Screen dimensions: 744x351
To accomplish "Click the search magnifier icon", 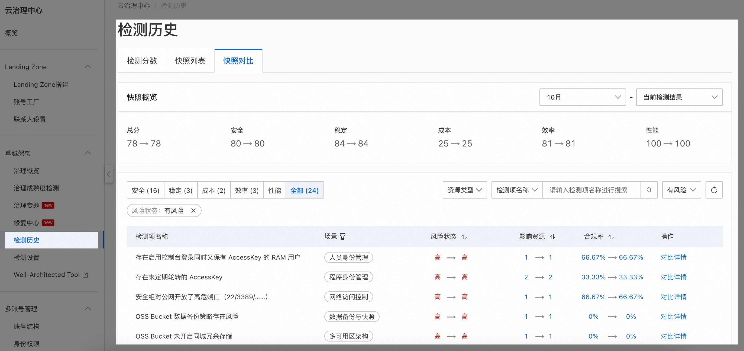I will 649,190.
